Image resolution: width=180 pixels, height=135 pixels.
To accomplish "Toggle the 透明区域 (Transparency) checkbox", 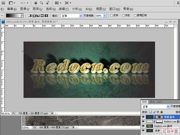I will click(135, 15).
